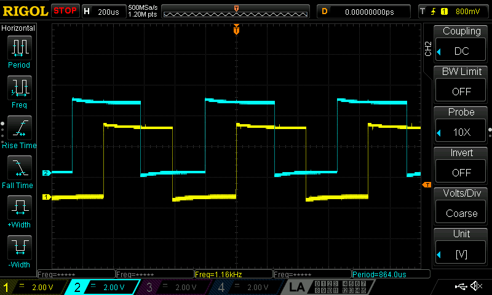
Task: Click the LA logic analyzer button
Action: click(x=298, y=287)
